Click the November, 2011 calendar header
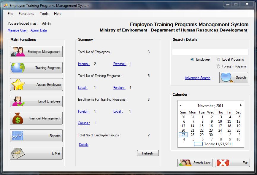The image size is (257, 175). click(x=210, y=106)
